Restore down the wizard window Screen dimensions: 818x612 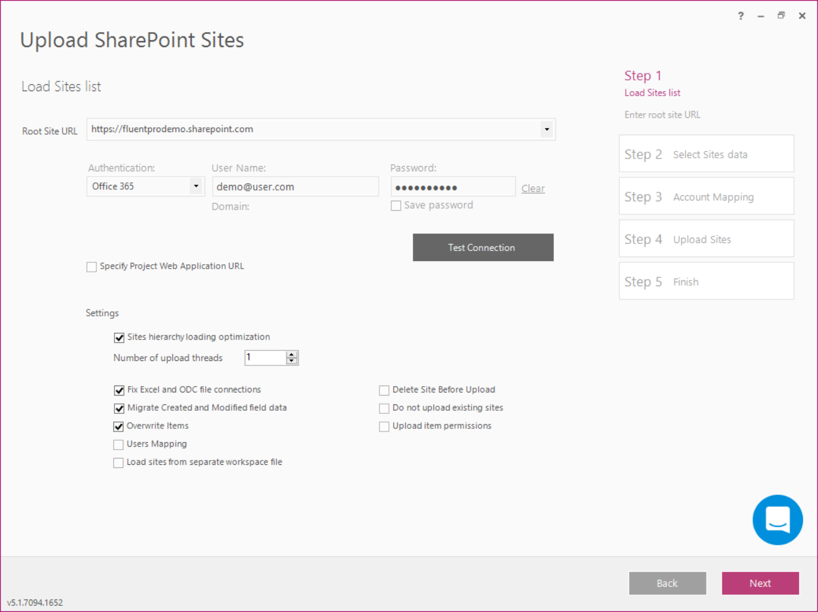tap(781, 16)
